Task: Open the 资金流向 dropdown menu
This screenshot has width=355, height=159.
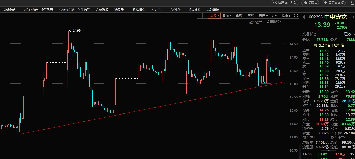Action: pyautogui.click(x=11, y=10)
